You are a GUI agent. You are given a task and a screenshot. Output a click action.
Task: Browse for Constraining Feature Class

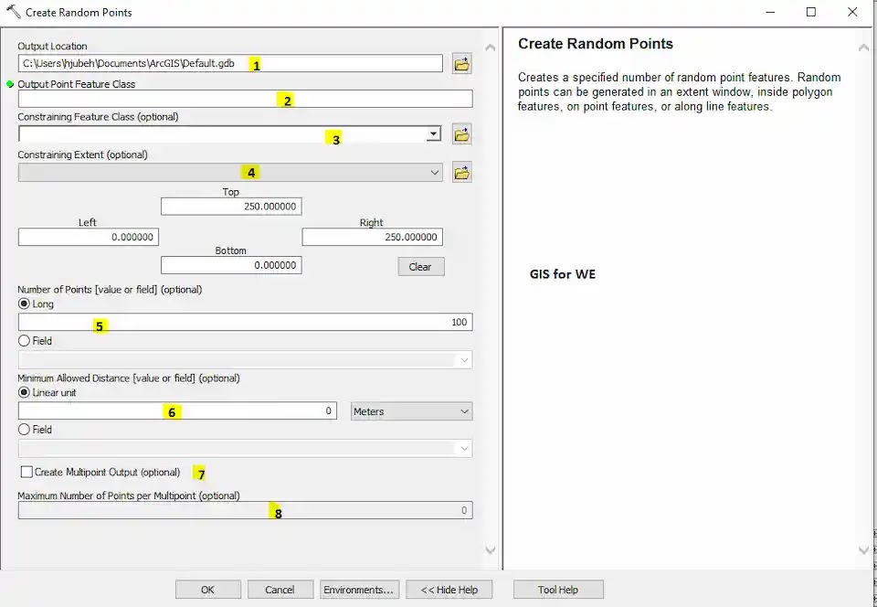coord(461,134)
